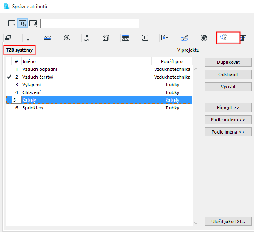Select the right-side search view icon
This screenshot has width=254, height=232.
[x=33, y=23]
